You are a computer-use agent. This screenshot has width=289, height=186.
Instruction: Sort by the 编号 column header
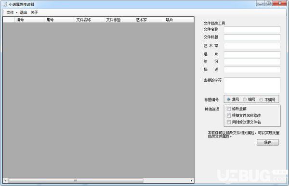click(x=29, y=20)
